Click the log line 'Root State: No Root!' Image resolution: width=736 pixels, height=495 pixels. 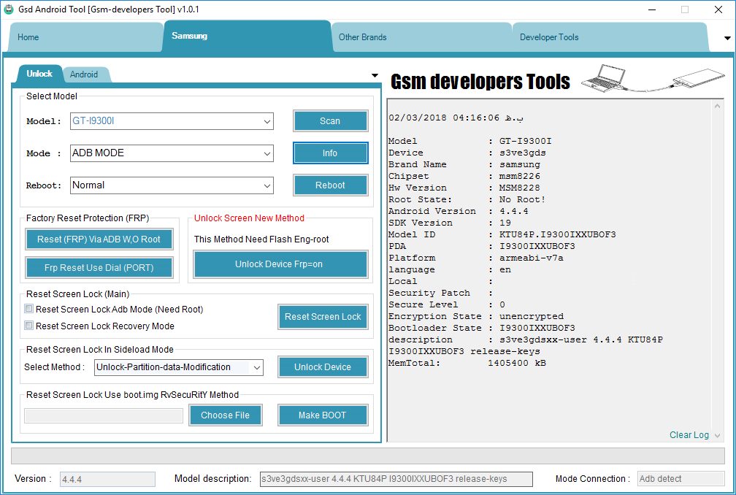click(467, 199)
